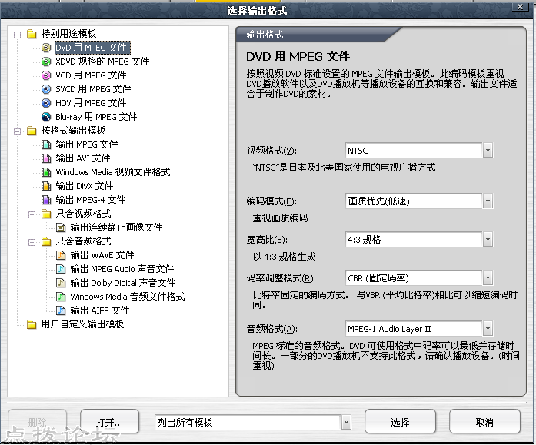Select the 输出 Dolby Digital 声音文件 label
536x445 pixels.
coord(123,283)
